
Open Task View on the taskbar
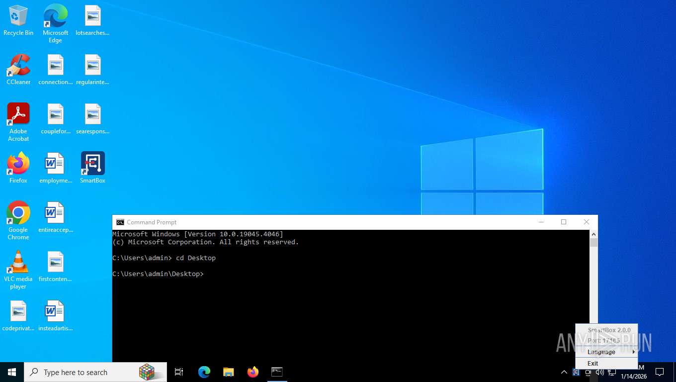[179, 372]
